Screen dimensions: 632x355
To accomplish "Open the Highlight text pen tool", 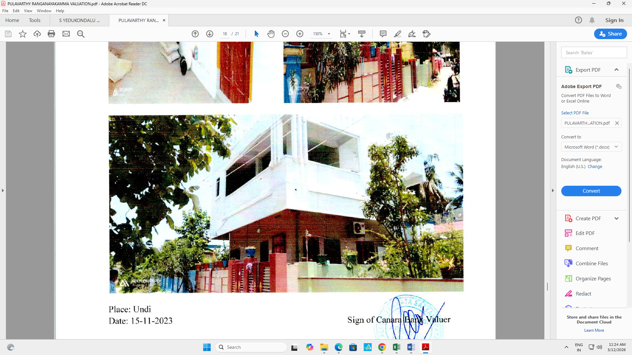I will [x=398, y=34].
